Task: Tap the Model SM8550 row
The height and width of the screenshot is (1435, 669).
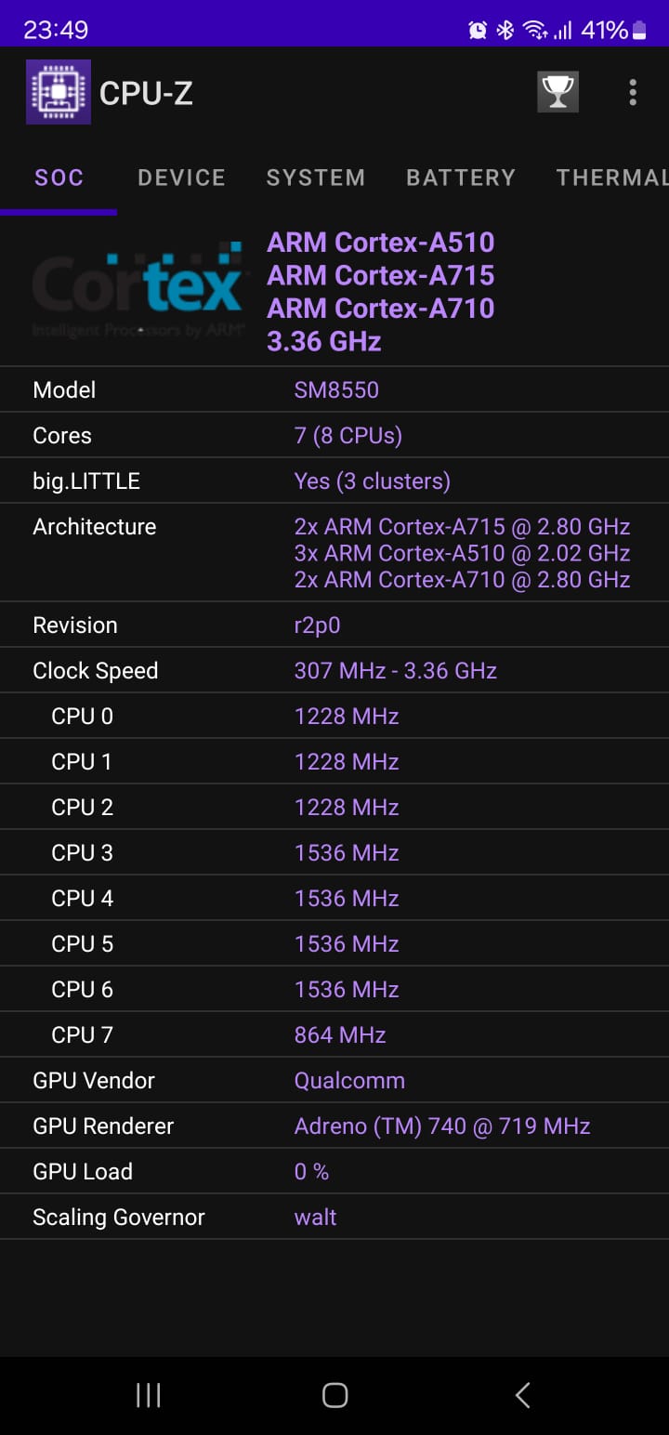Action: click(334, 389)
